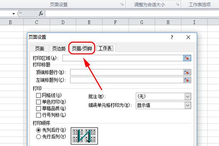
Task: Click the 打印区域 input field
Action: (123, 58)
